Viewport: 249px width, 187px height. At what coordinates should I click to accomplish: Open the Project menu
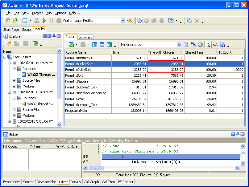click(x=37, y=13)
